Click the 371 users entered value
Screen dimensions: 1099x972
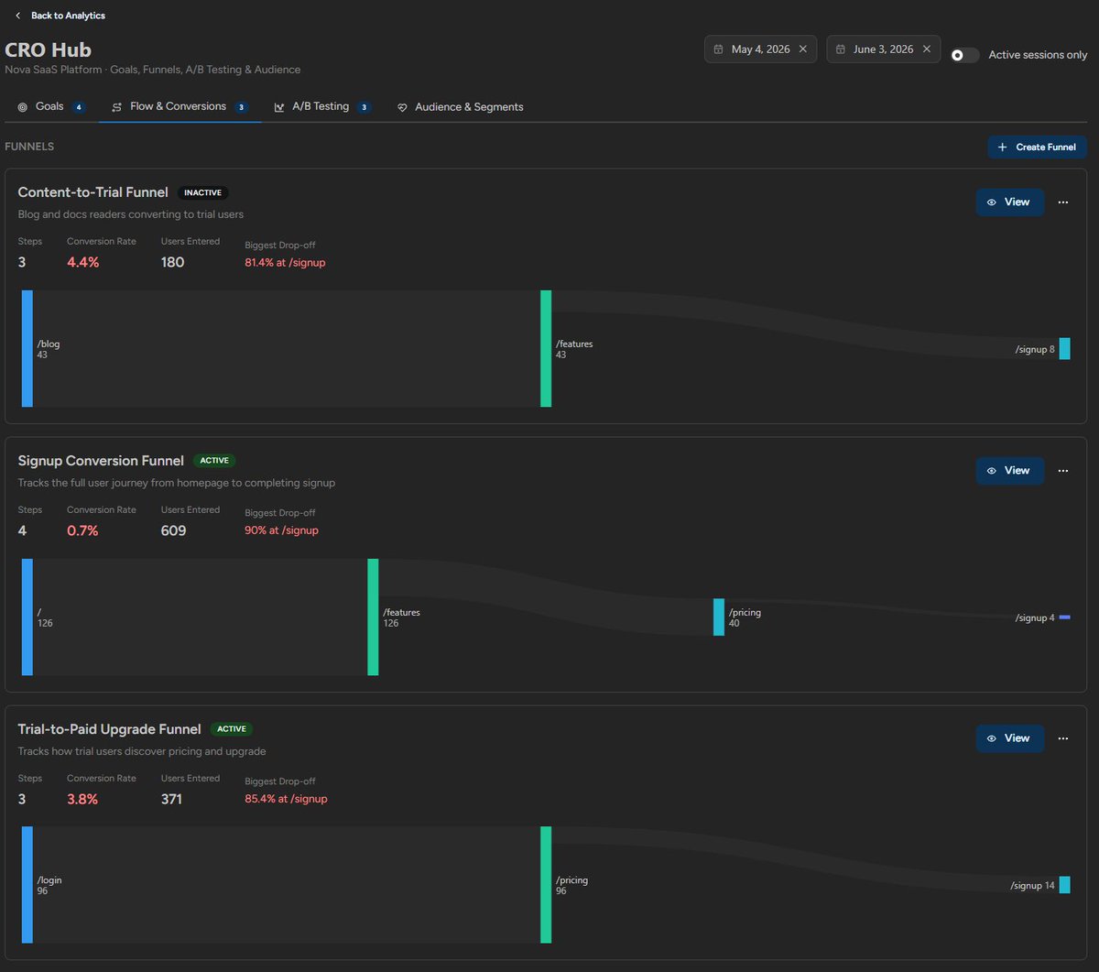(171, 799)
